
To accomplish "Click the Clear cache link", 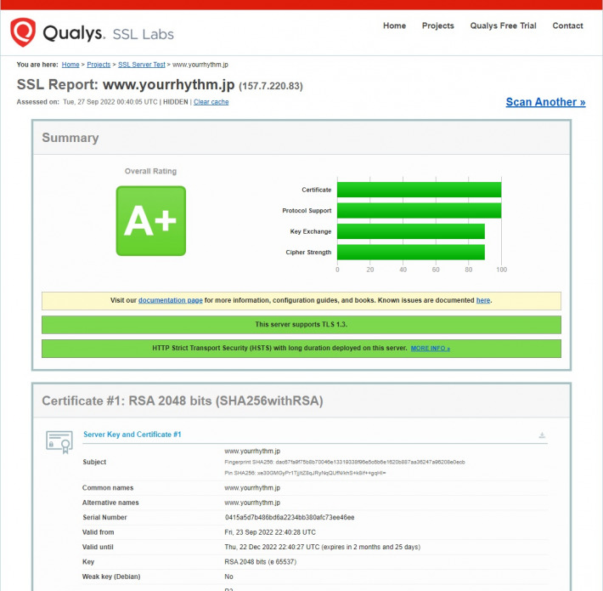I will [211, 102].
